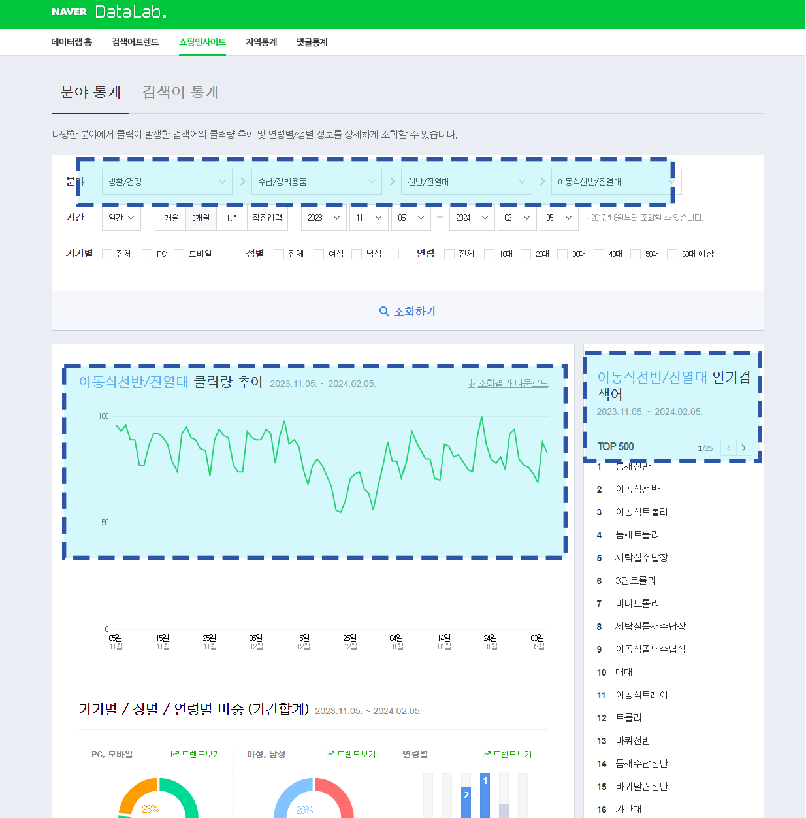This screenshot has width=806, height=818.
Task: Open 트렌드보기 for PC, 모바일 chart
Action: coord(195,754)
